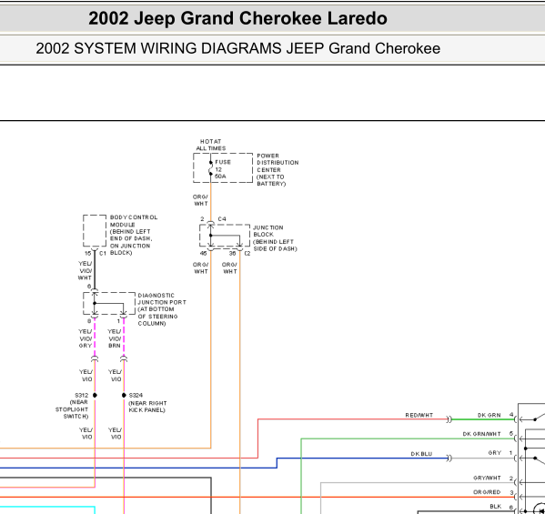Click the "HOT AT ALL TIMES" label

point(211,145)
